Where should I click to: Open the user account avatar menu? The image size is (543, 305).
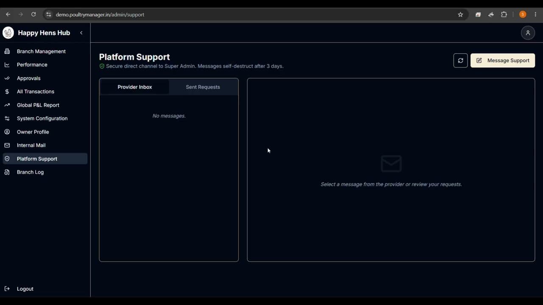[528, 33]
